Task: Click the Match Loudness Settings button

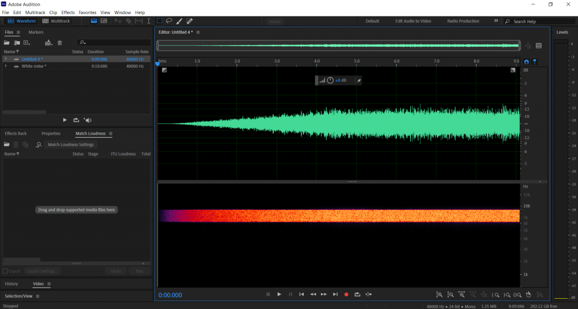Action: click(x=71, y=145)
